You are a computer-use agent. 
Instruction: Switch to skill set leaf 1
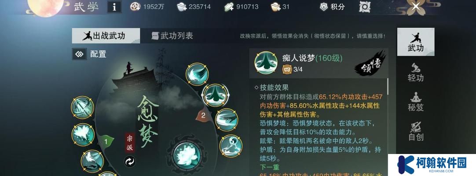tap(105, 141)
